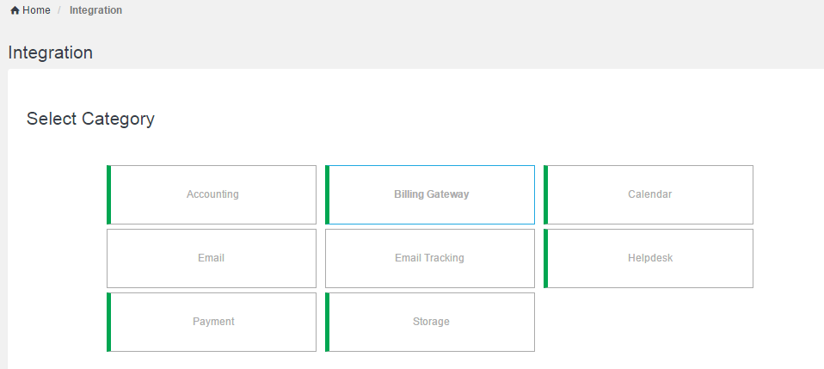Open the Accounting category tile
824x369 pixels.
pyautogui.click(x=212, y=194)
